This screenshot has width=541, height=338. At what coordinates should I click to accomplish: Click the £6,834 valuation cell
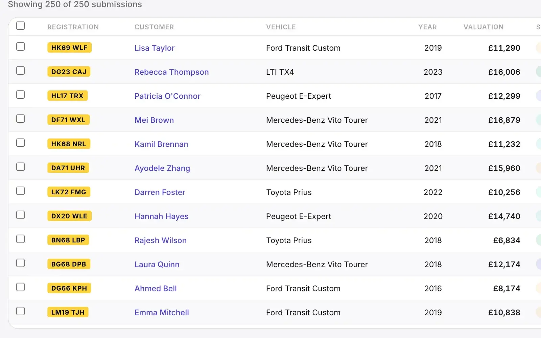[507, 240]
